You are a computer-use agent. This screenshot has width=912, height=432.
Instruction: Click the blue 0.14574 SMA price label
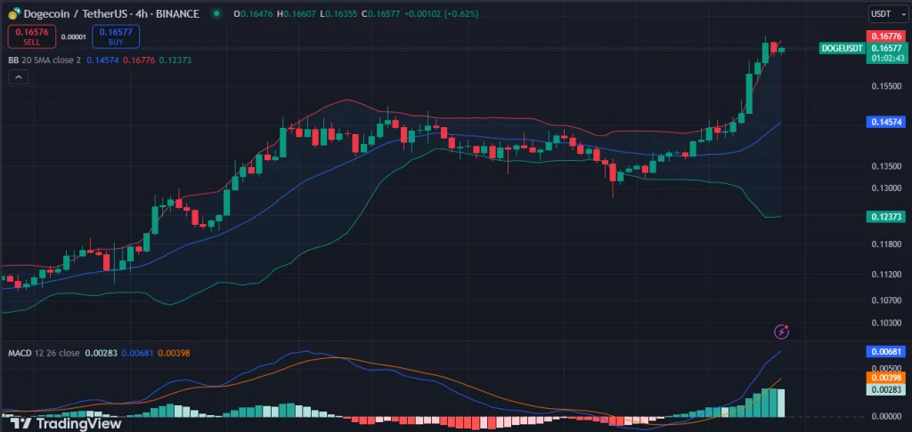coord(885,122)
